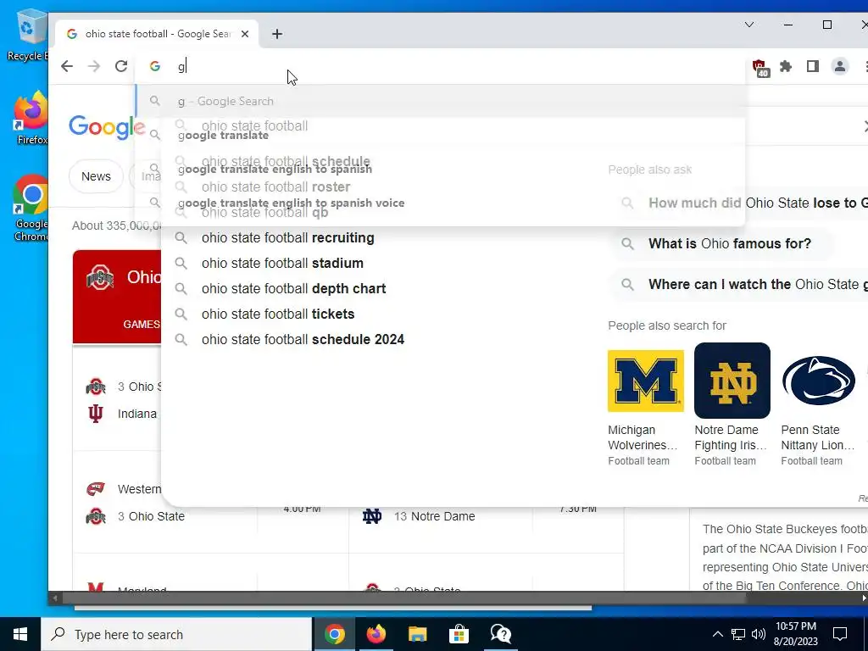Select suggestion 'ohio state football recruiting'
Screen dimensions: 868x651
[x=288, y=237]
